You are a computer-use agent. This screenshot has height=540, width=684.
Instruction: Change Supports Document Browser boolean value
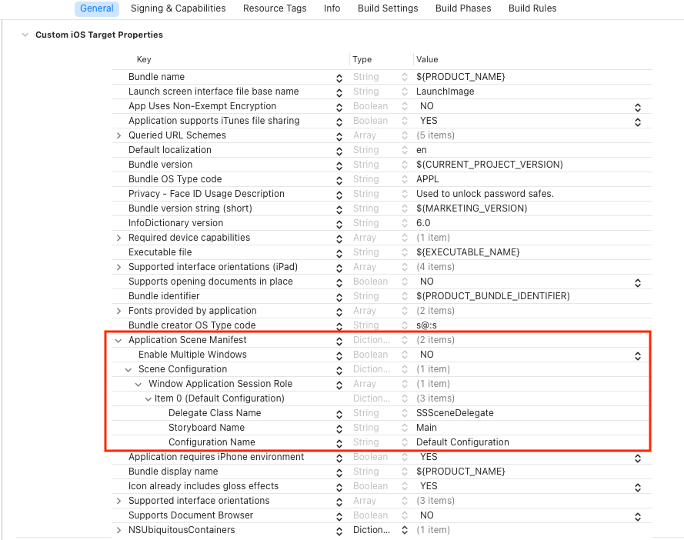(x=637, y=516)
